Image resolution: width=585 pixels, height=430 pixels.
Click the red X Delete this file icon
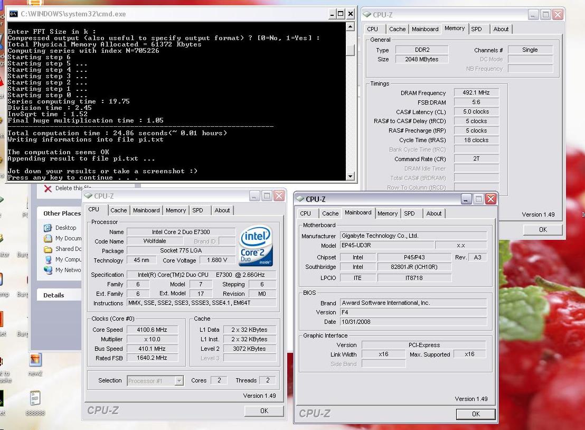(48, 189)
